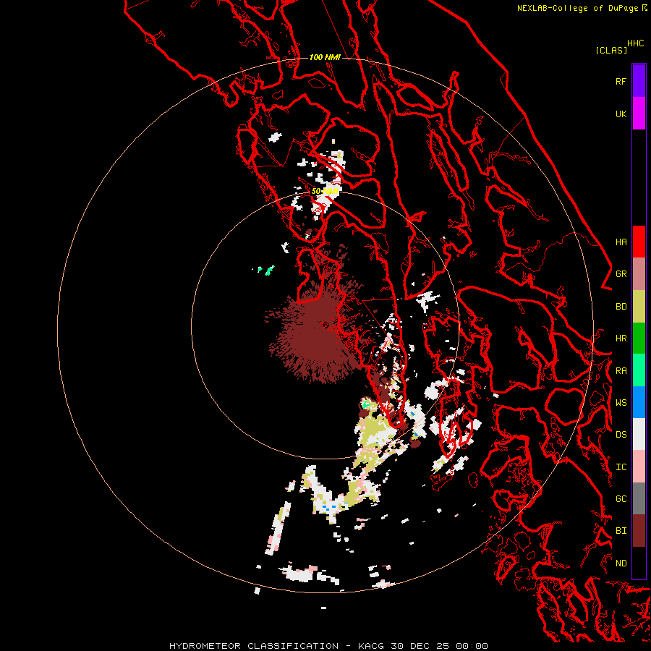Click the 100 NMI range ring label

click(325, 57)
